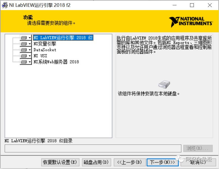This screenshot has width=219, height=169.
Task: Click the installer icon in the title bar
Action: [x=5, y=5]
